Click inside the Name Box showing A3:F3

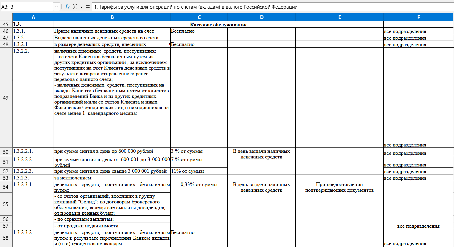(27, 7)
